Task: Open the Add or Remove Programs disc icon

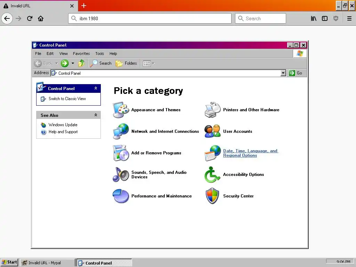Action: 121,153
